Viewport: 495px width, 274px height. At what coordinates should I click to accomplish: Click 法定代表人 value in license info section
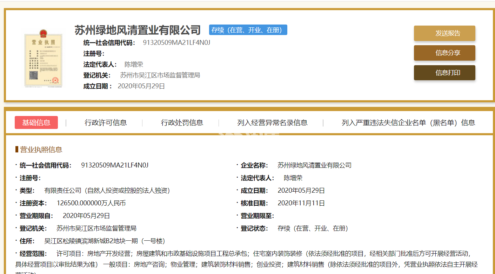[x=293, y=178]
